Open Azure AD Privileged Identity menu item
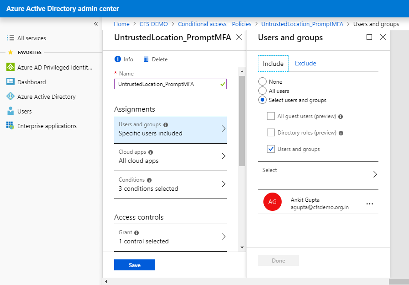Image resolution: width=409 pixels, height=285 pixels. [x=55, y=67]
